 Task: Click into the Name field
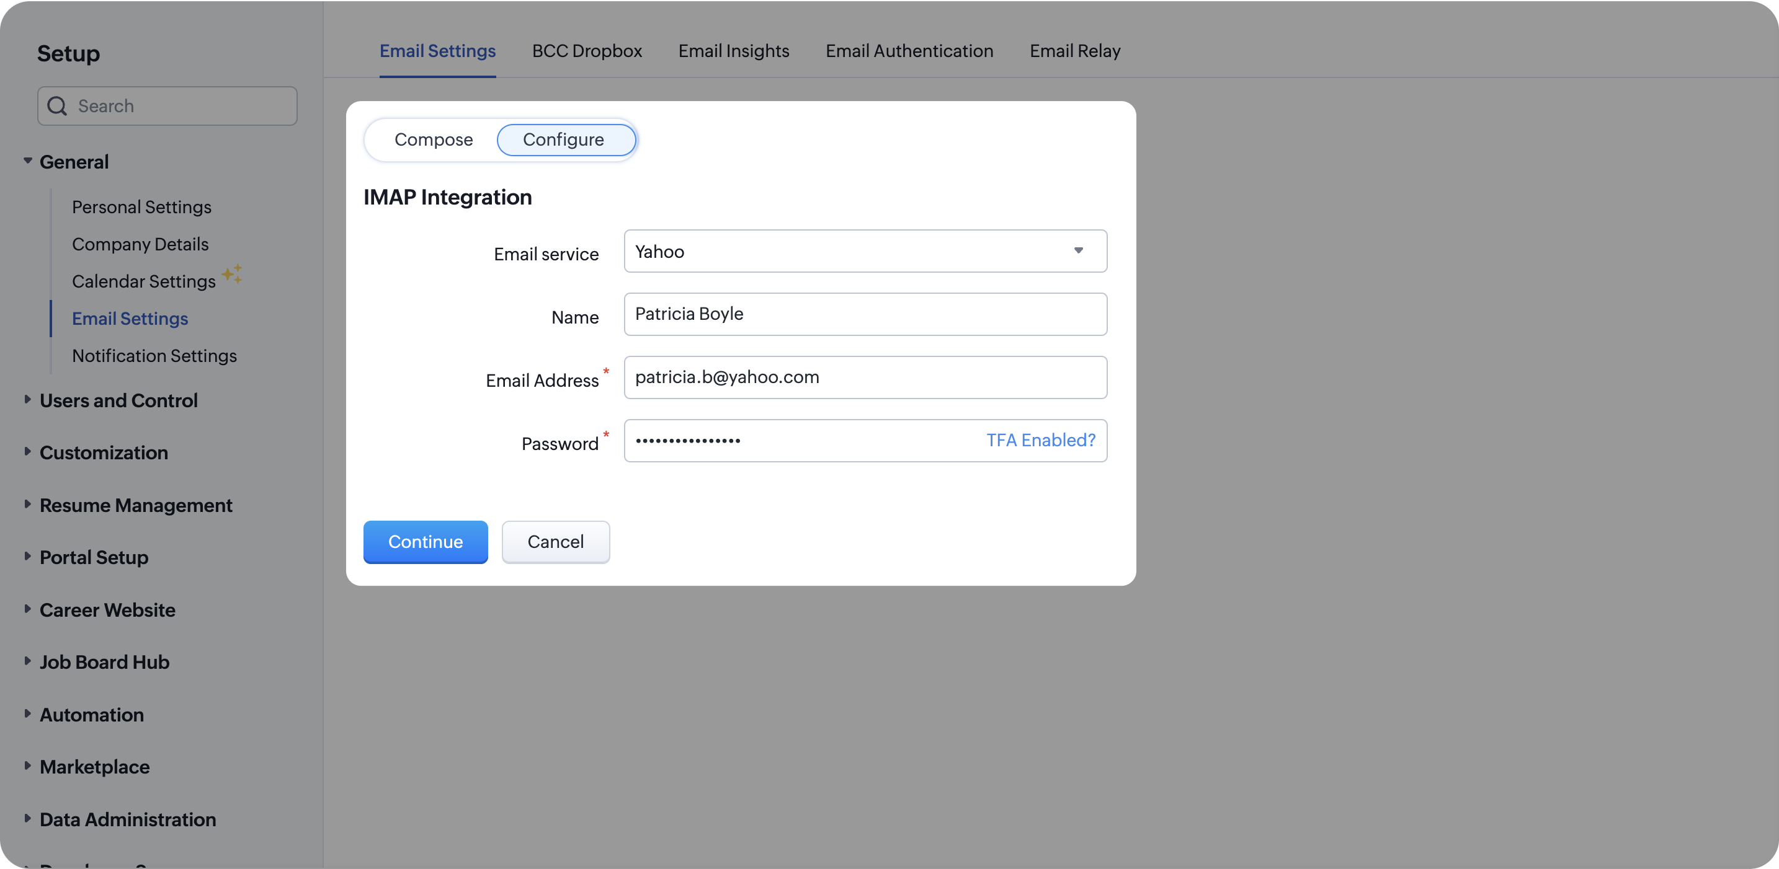coord(865,314)
